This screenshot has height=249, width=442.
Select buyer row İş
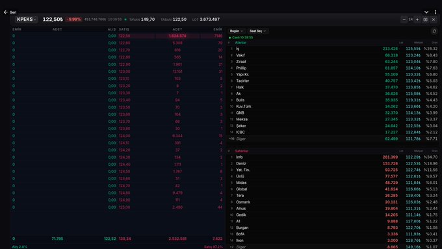(x=333, y=49)
